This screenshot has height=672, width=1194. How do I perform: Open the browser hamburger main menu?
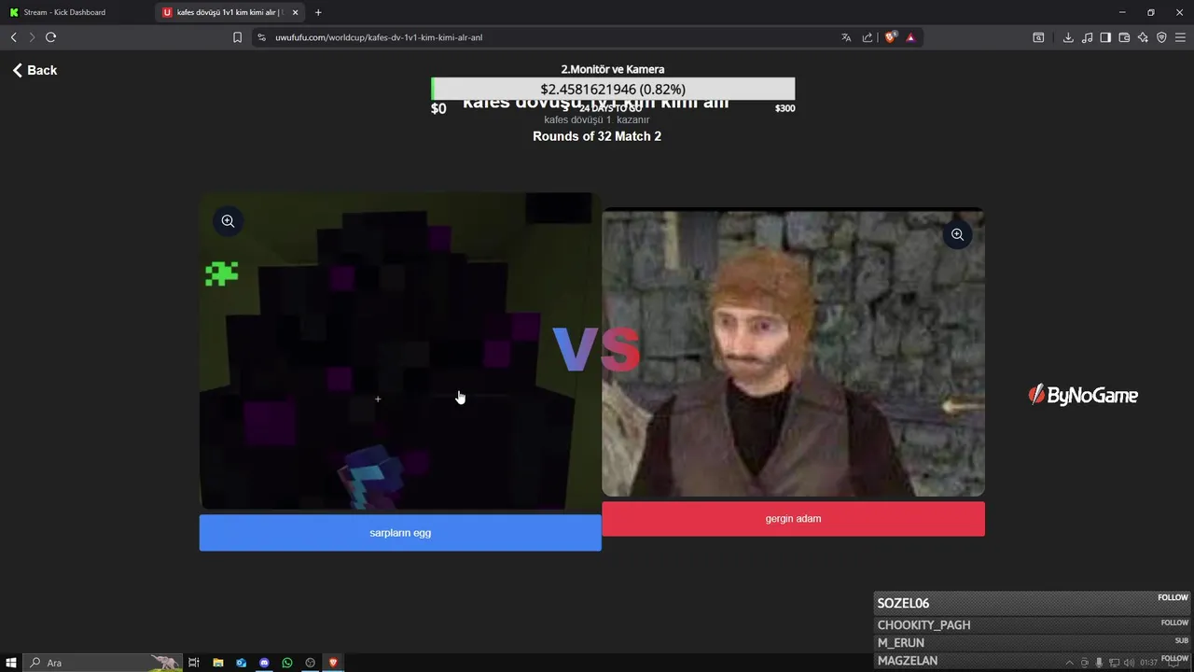click(1180, 37)
